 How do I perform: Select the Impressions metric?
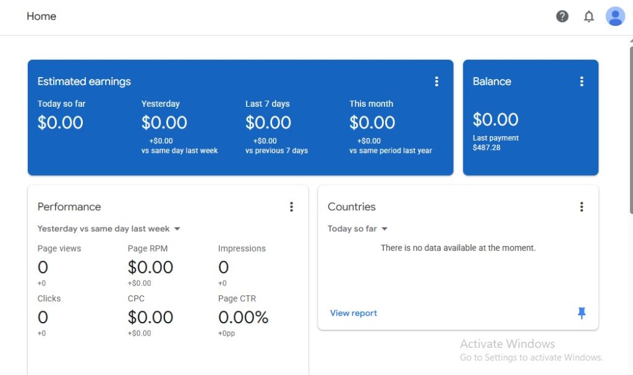[242, 249]
